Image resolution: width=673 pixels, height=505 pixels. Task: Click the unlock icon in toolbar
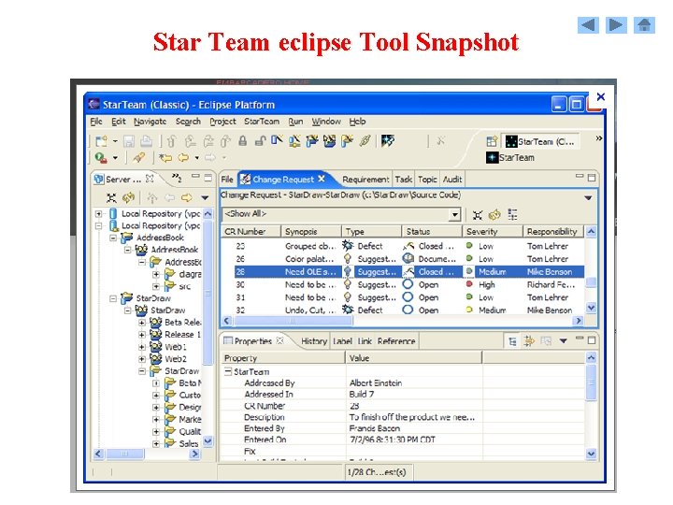[260, 141]
